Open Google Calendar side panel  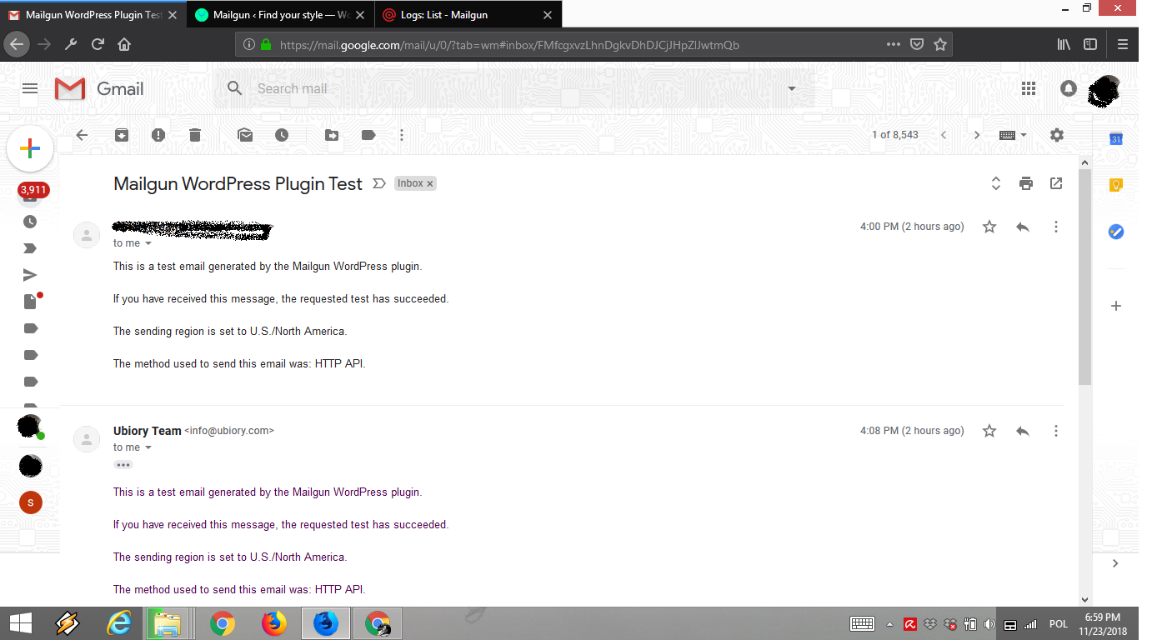[x=1116, y=139]
